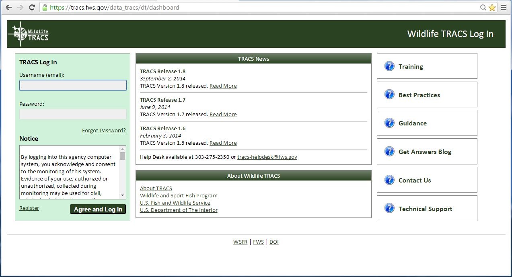This screenshot has height=277, width=512.
Task: Click the question icon beside Technical Support
Action: [389, 208]
